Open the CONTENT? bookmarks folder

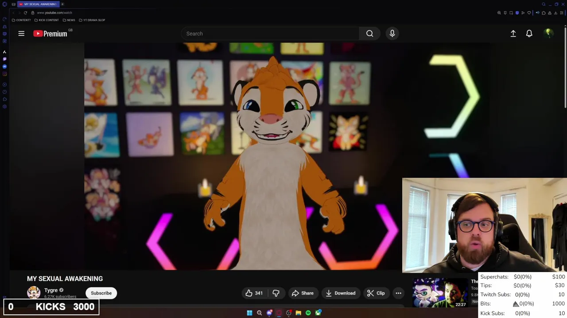point(21,20)
